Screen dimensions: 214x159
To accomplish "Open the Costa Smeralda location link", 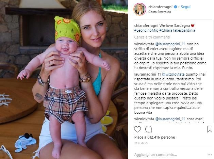I will tap(160, 12).
